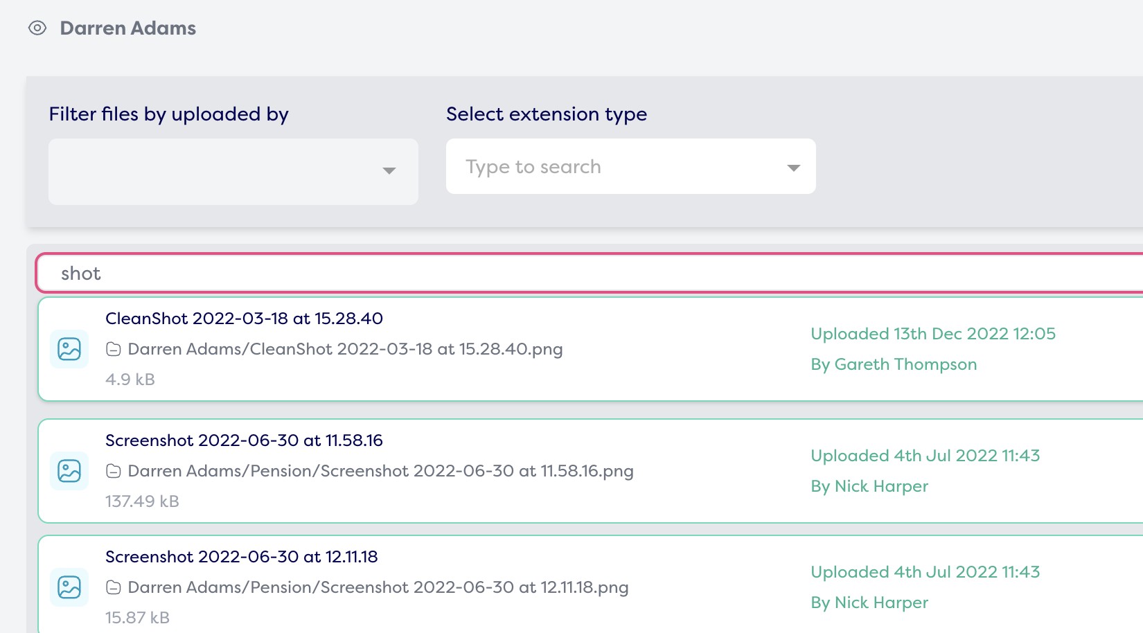This screenshot has width=1143, height=633.
Task: Expand uploaded-by filter using its arrow
Action: [389, 171]
